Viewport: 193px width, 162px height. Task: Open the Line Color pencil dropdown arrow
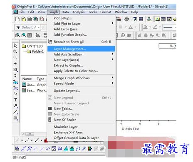point(160,27)
